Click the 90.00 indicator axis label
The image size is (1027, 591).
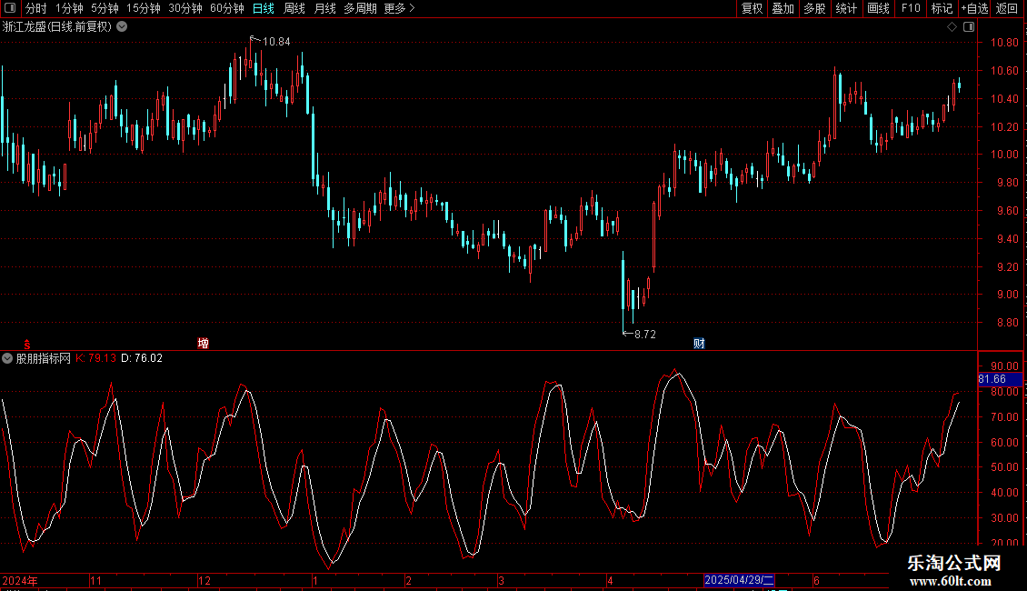pyautogui.click(x=1004, y=366)
